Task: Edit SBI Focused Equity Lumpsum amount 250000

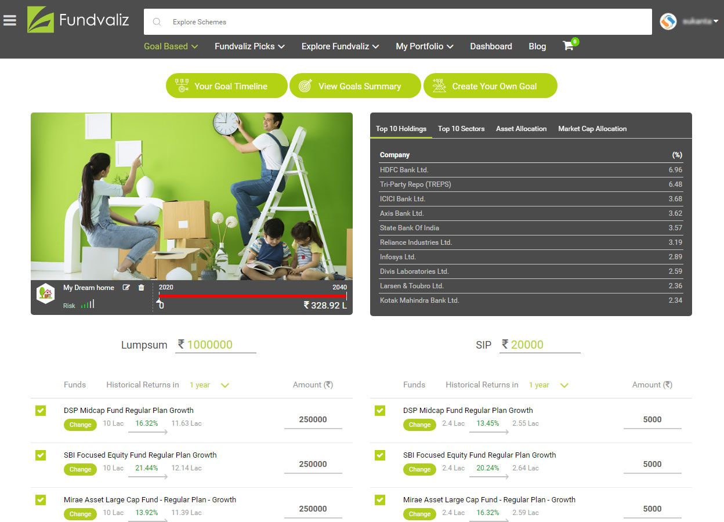Action: (x=313, y=465)
